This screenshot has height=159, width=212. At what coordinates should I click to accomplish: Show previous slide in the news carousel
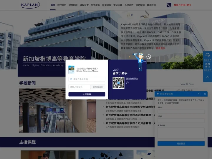point(22,111)
